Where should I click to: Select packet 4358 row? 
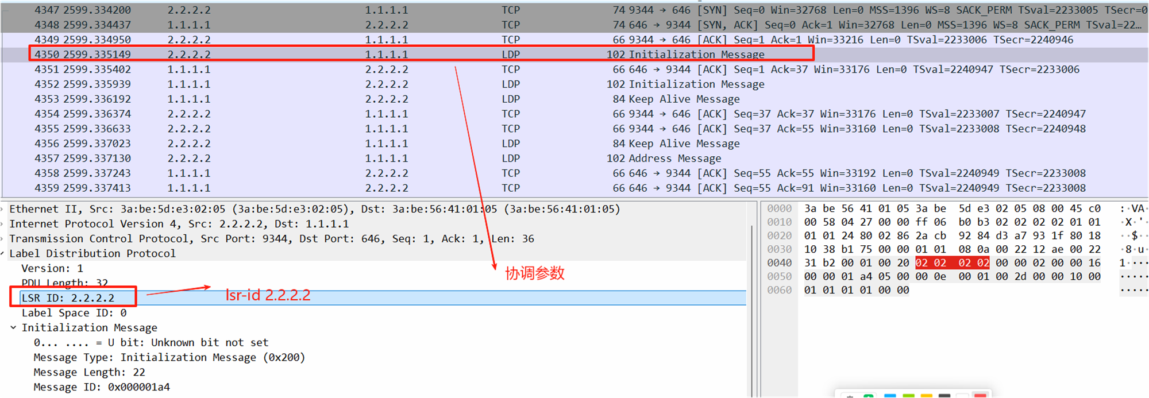tap(574, 173)
